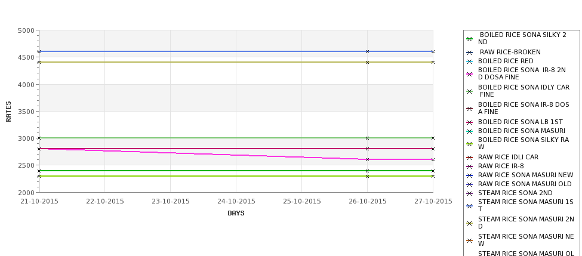Click the BOILED RICE RED legend marker
The image size is (582, 256).
point(470,61)
